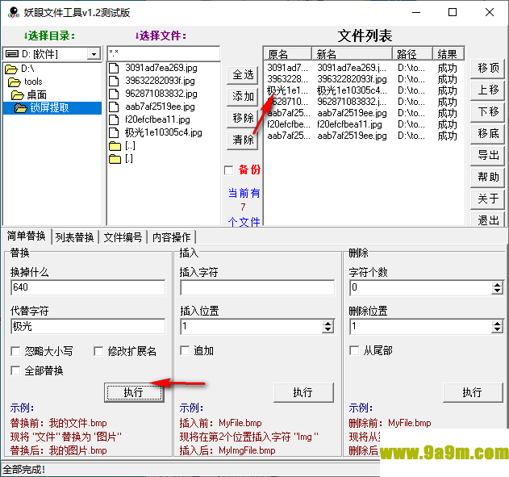Image resolution: width=509 pixels, height=477 pixels.
Task: Click the 全选 button
Action: (243, 75)
